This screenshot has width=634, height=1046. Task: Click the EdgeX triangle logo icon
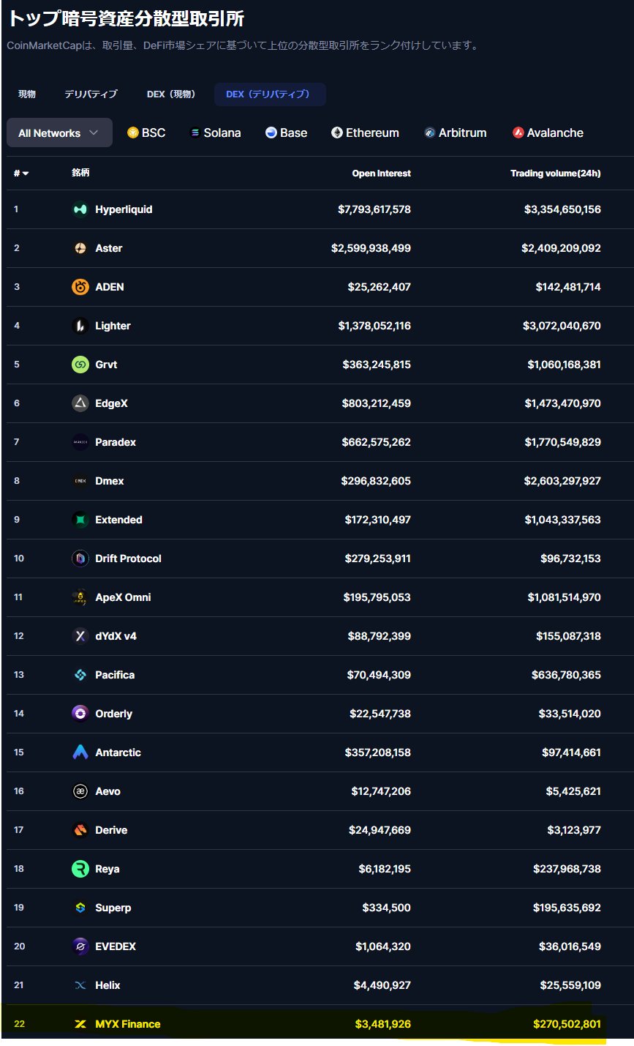80,403
